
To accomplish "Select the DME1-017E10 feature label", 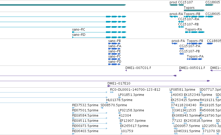I will 119,83.
